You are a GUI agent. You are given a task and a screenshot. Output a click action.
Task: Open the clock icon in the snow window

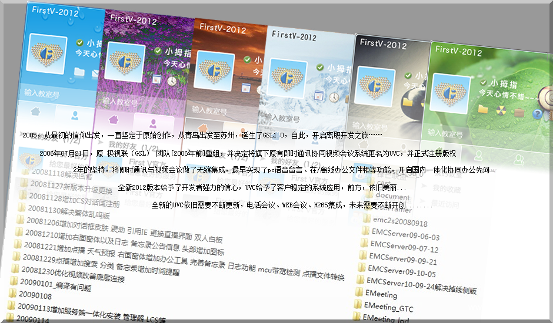[334, 97]
